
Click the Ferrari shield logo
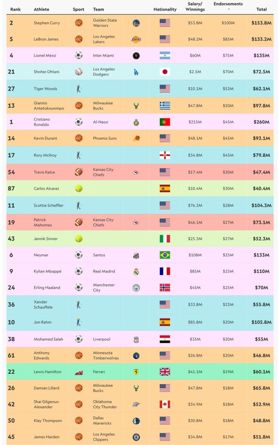[136, 372]
